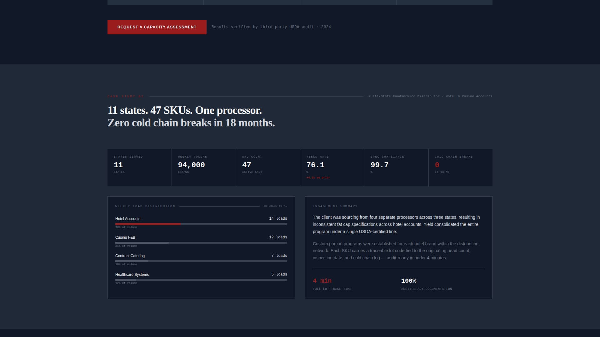
Task: Click the WEEKLY LOAD DISTRIBUTION header
Action: (145, 206)
